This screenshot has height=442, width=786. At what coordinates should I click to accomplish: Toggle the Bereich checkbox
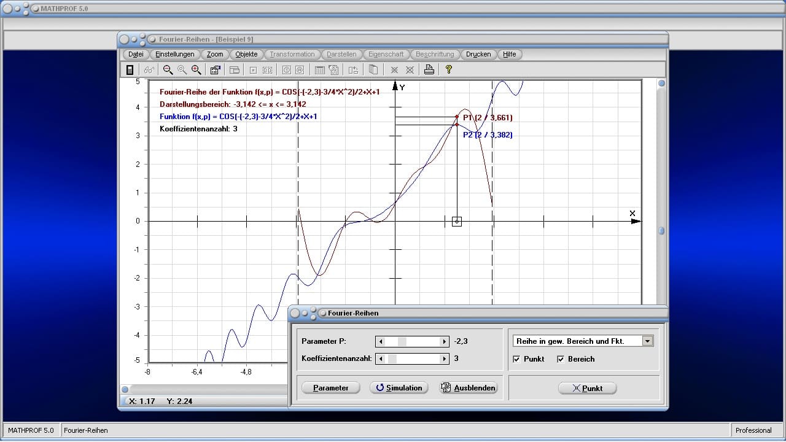point(561,359)
